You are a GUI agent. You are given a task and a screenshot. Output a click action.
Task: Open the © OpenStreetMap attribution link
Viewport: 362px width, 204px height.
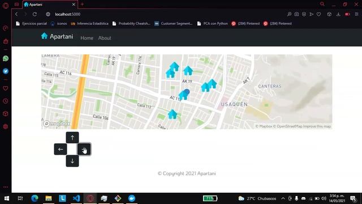click(x=288, y=126)
